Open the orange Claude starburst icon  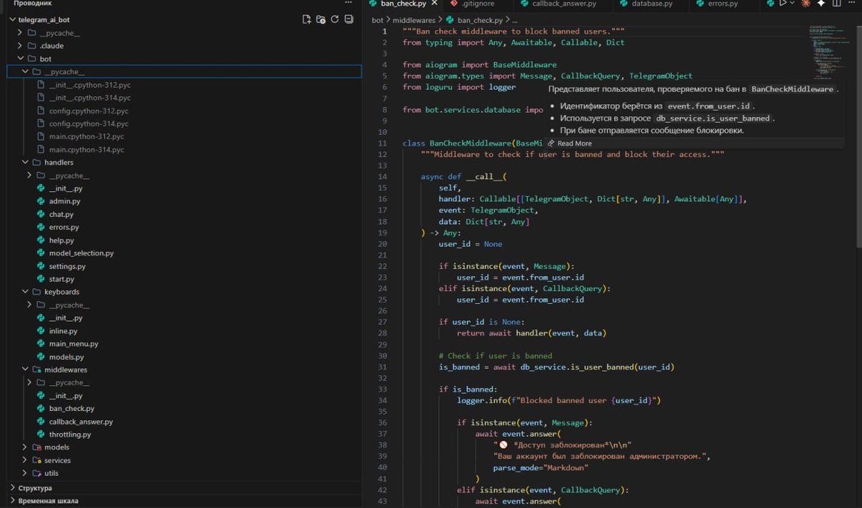[806, 4]
